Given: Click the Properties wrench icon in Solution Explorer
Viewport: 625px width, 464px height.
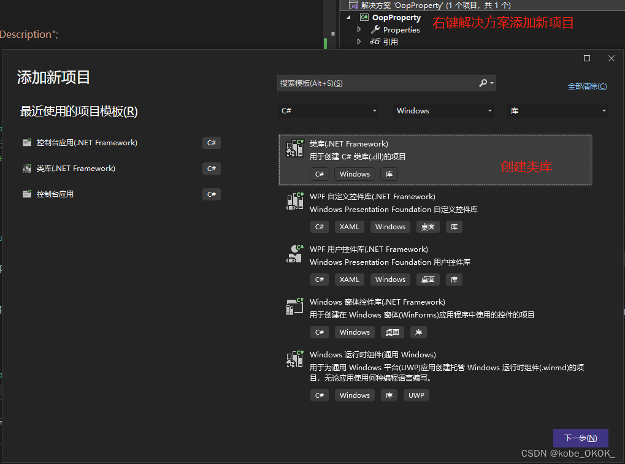Looking at the screenshot, I should click(375, 29).
